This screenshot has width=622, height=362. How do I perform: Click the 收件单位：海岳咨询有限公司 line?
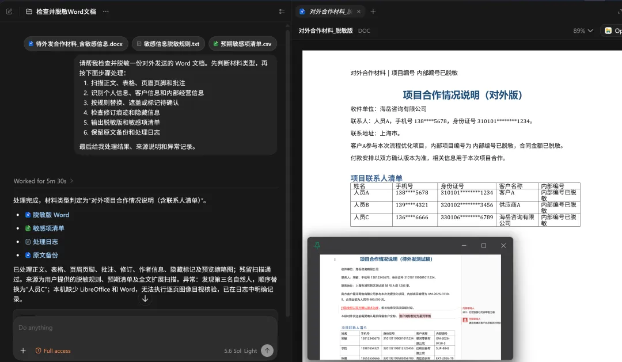[389, 109]
